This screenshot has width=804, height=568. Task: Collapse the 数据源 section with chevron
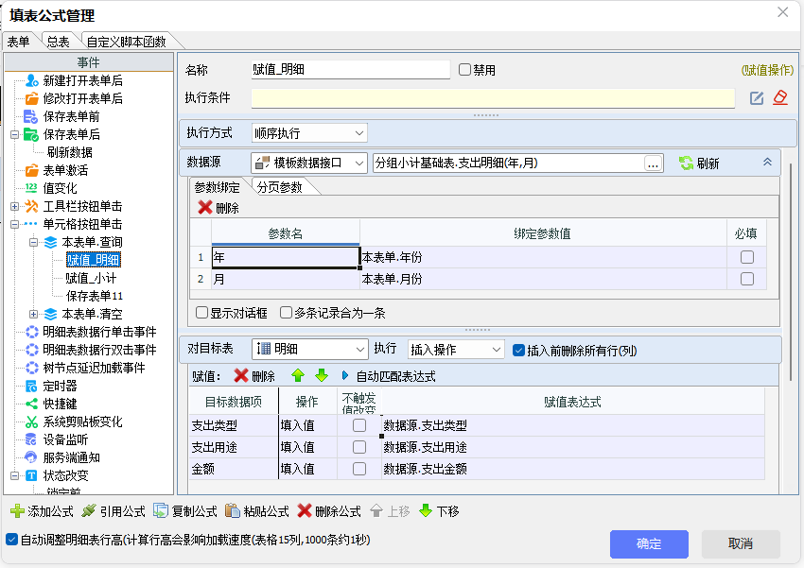[x=767, y=163]
